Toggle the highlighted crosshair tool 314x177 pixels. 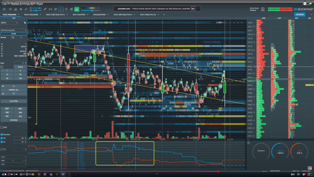click(x=61, y=9)
